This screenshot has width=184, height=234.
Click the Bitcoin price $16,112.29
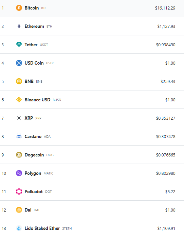[x=165, y=8]
